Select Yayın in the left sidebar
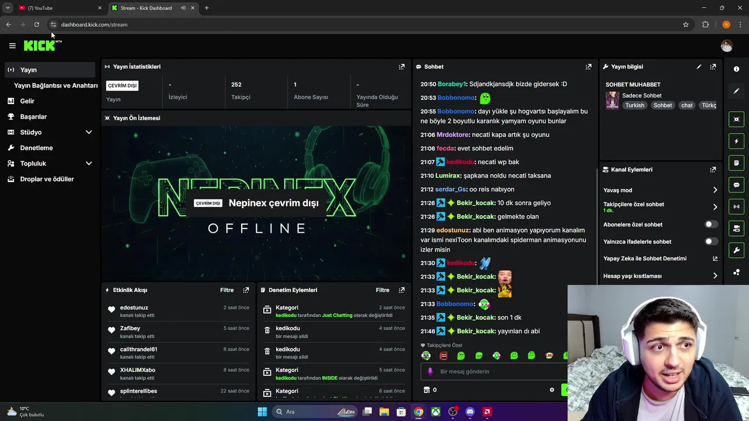The height and width of the screenshot is (421, 749). (x=49, y=70)
